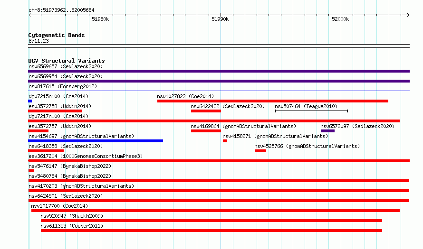Select the red nsv520947 variant bar
The image size is (423, 249).
[x=211, y=221]
